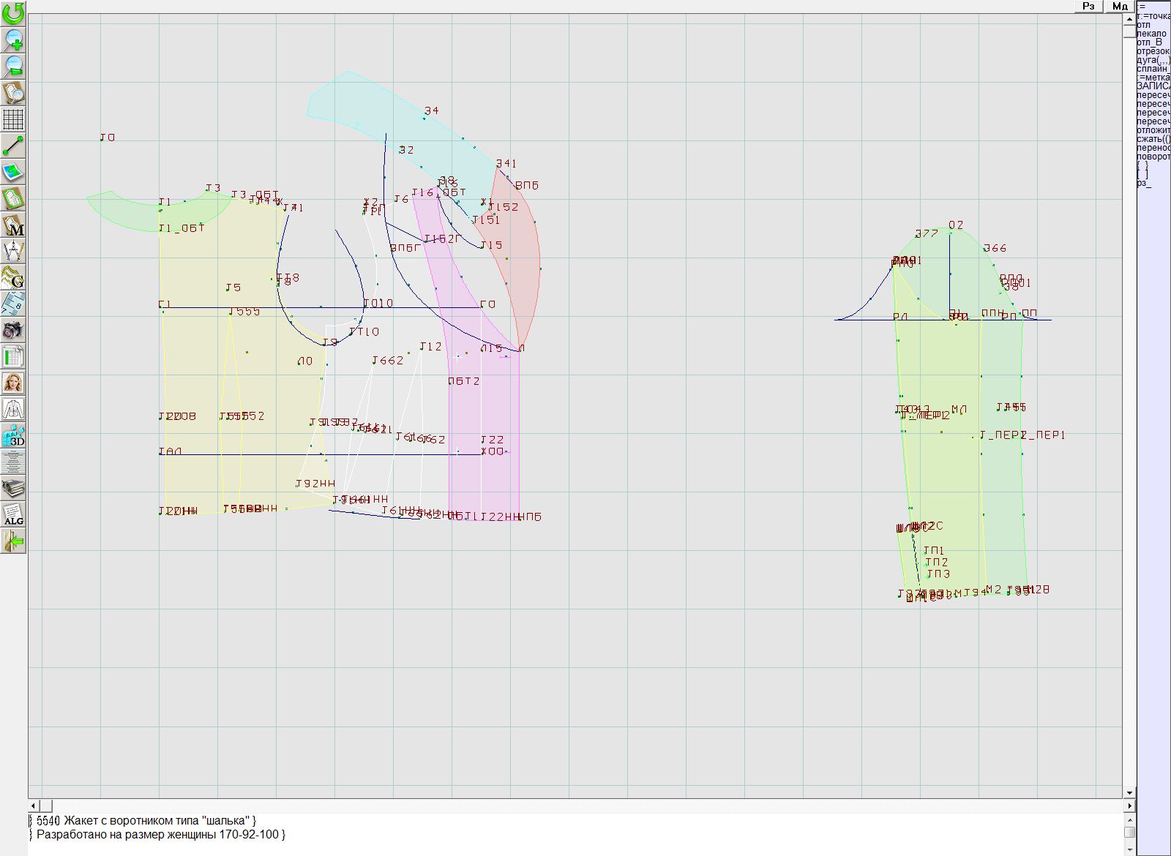Click the exit door icon with green arrow
1171x856 pixels.
point(13,541)
